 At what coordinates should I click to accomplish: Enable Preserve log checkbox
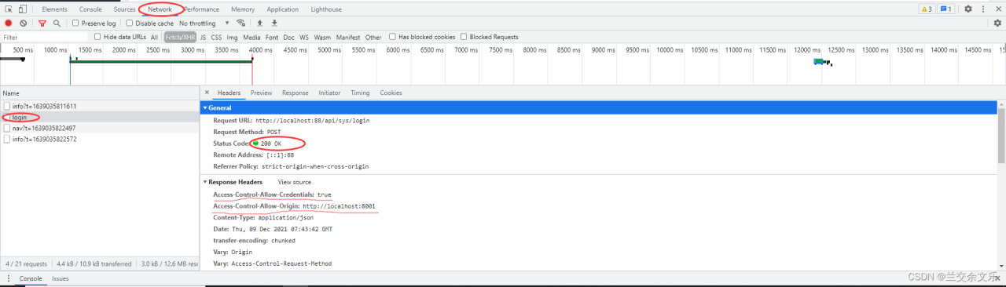pyautogui.click(x=75, y=24)
